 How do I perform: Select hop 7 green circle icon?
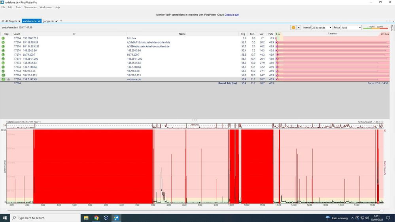point(3,63)
